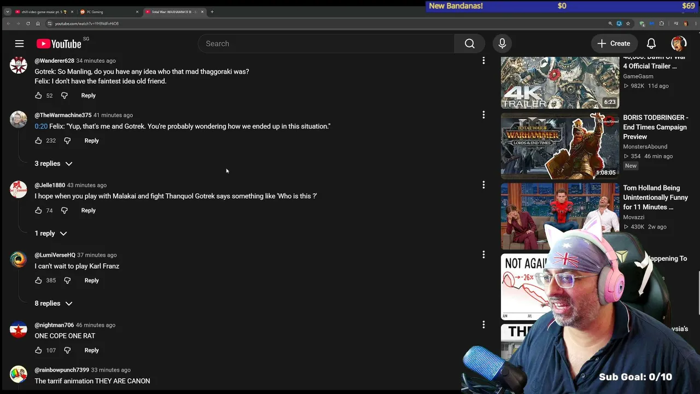
Task: Open @TheWarmachine375's channel name link
Action: coord(63,115)
